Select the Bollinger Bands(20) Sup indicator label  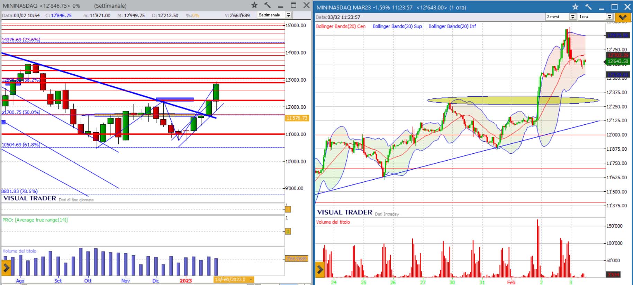point(397,26)
